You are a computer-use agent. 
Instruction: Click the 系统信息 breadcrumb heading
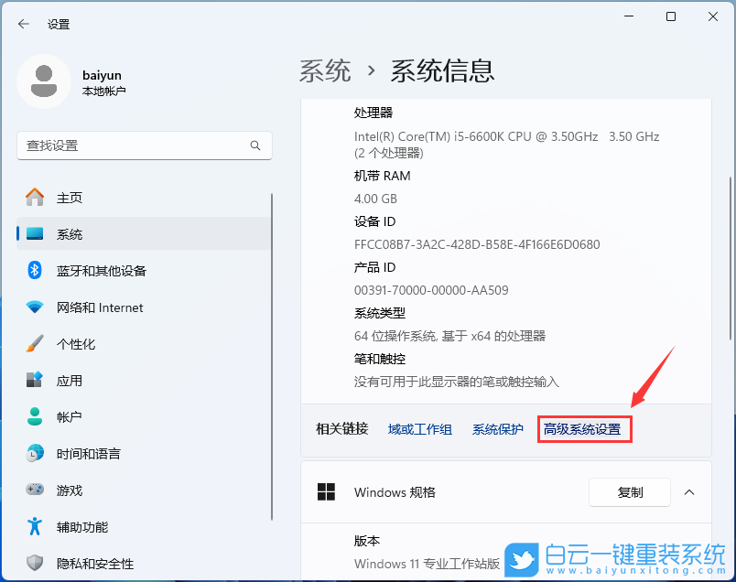click(443, 70)
